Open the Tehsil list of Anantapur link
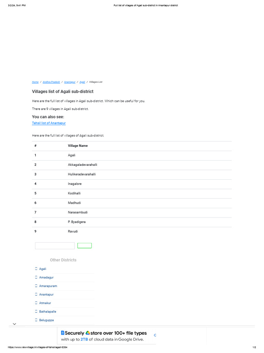This screenshot has height=353, width=264. (x=49, y=123)
